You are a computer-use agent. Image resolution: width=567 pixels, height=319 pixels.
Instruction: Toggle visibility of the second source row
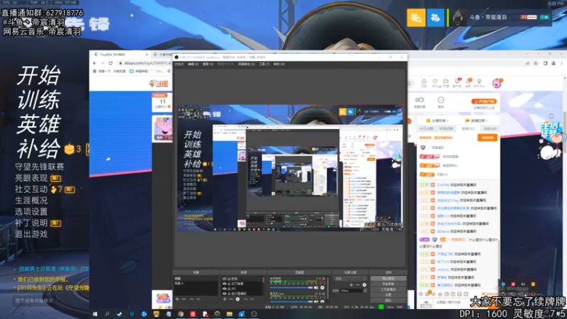tap(225, 284)
